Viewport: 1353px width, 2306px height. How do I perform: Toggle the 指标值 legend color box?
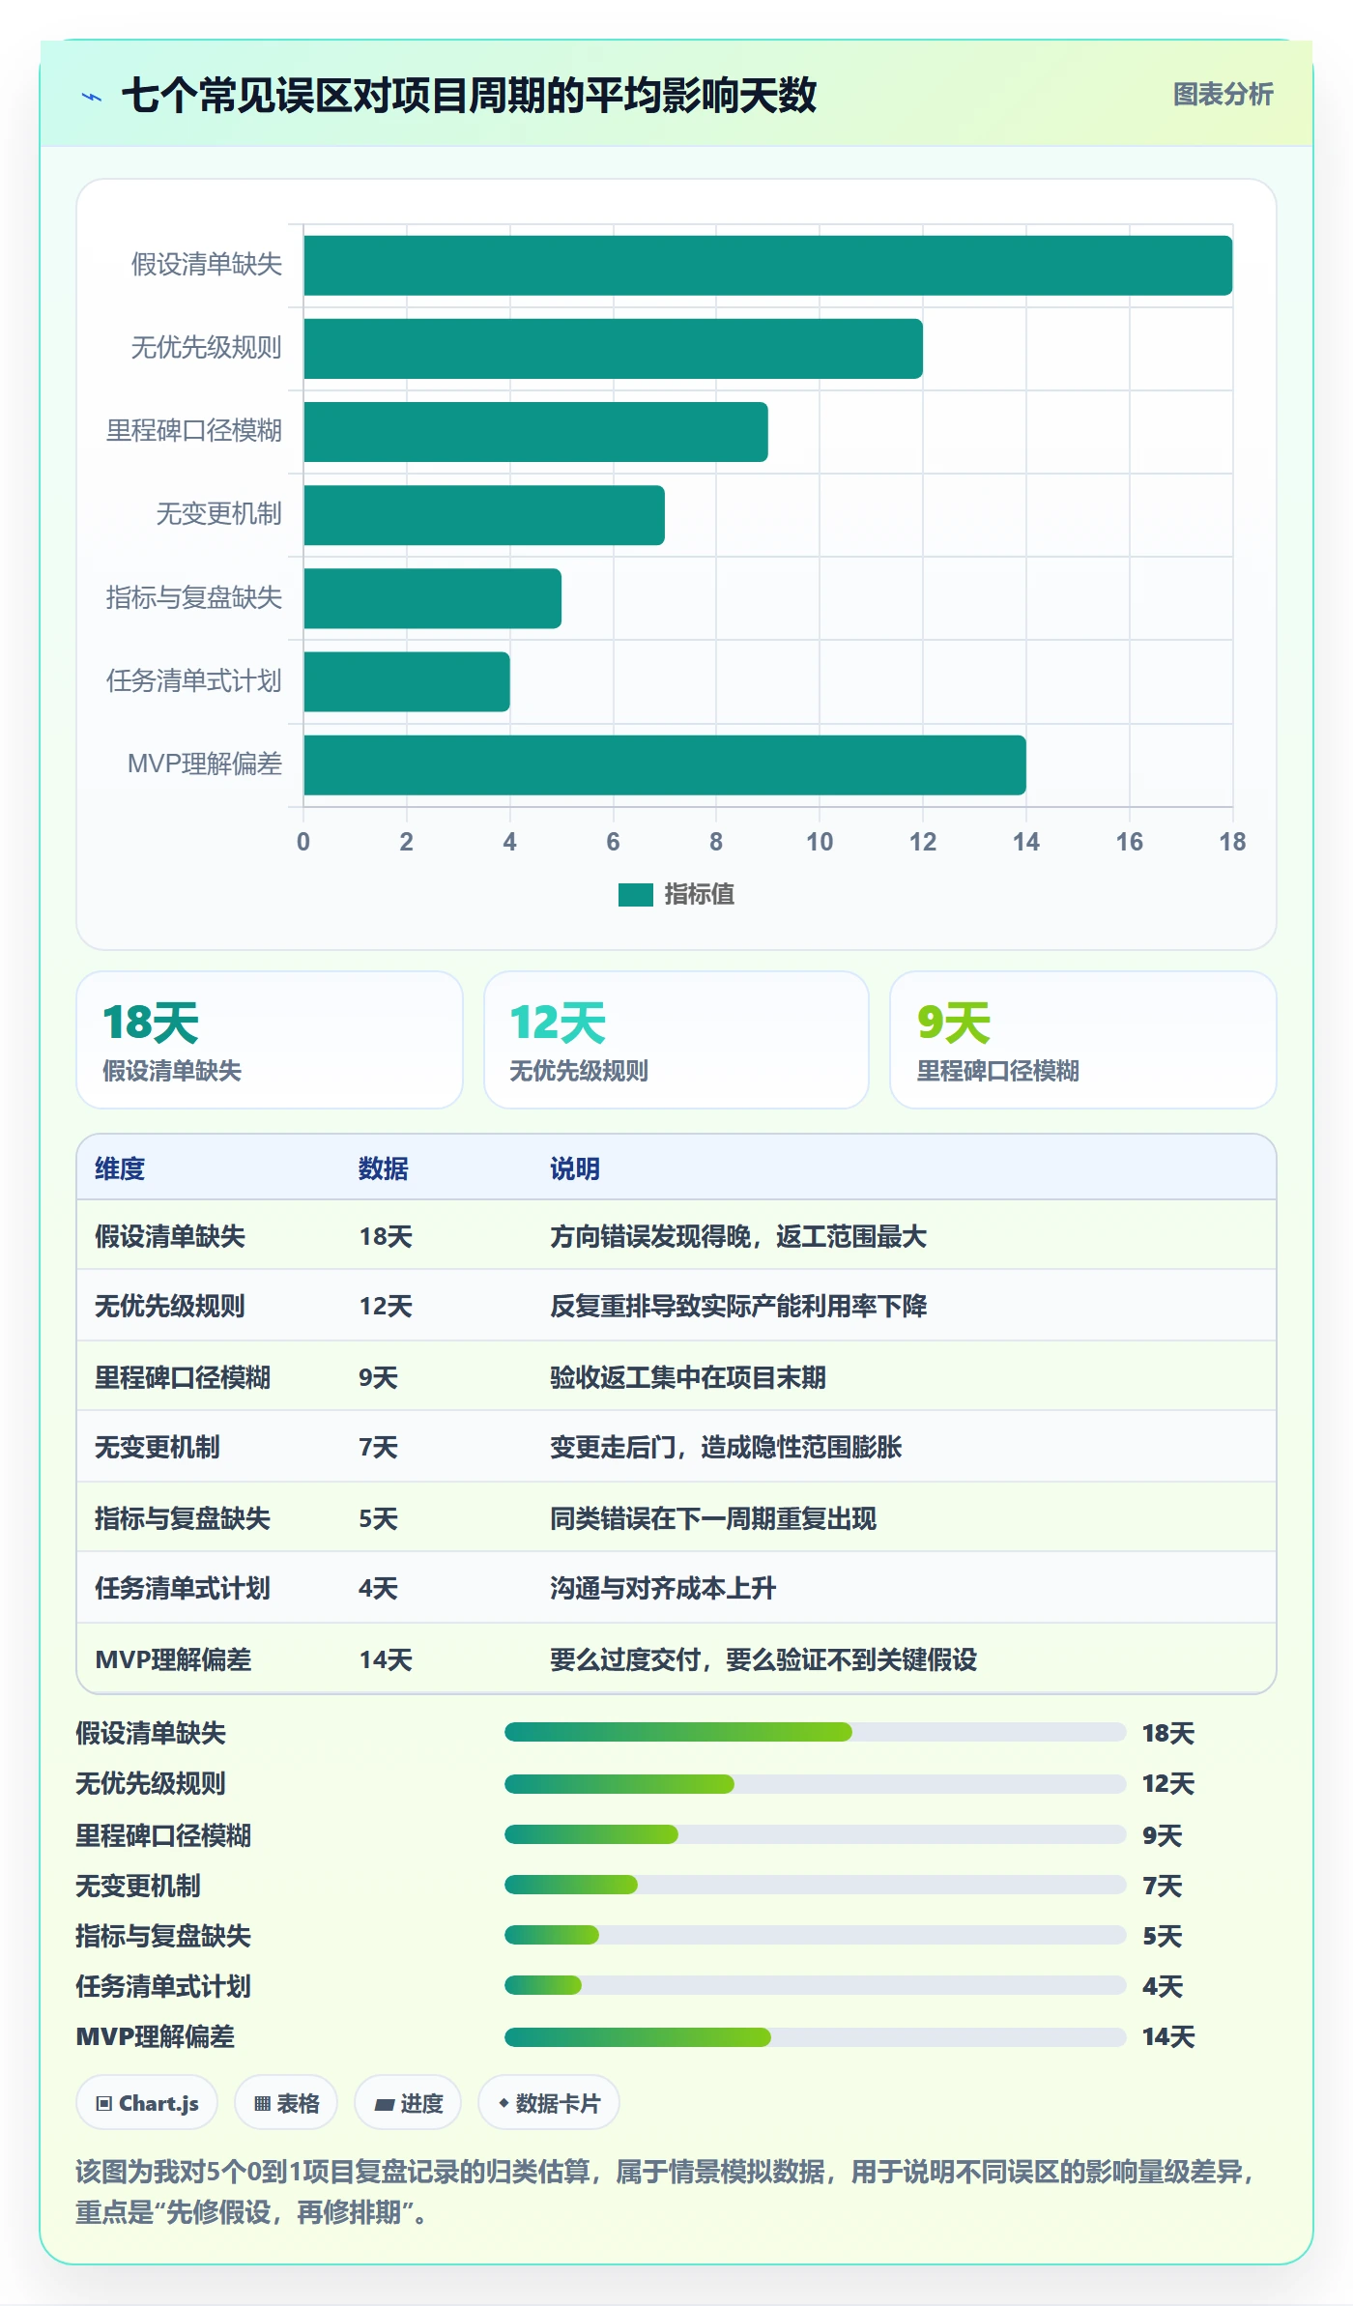[x=635, y=895]
